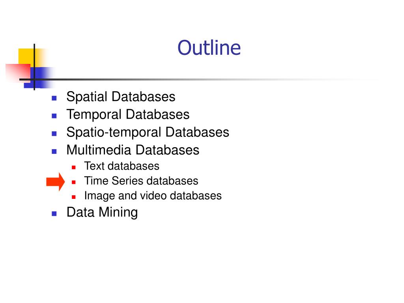Screen dimensions: 404x303
Task: Click the Multimedia Databases text
Action: point(133,150)
